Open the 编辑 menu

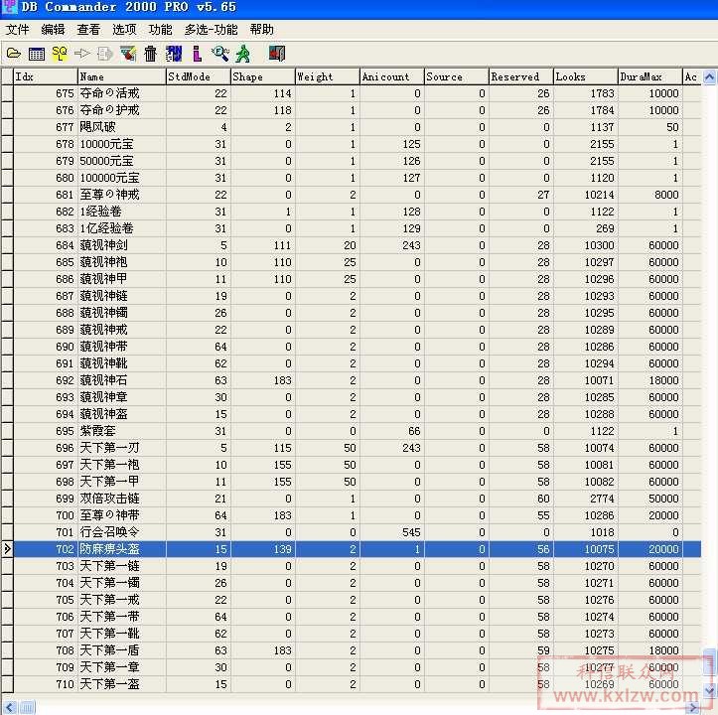click(x=53, y=30)
